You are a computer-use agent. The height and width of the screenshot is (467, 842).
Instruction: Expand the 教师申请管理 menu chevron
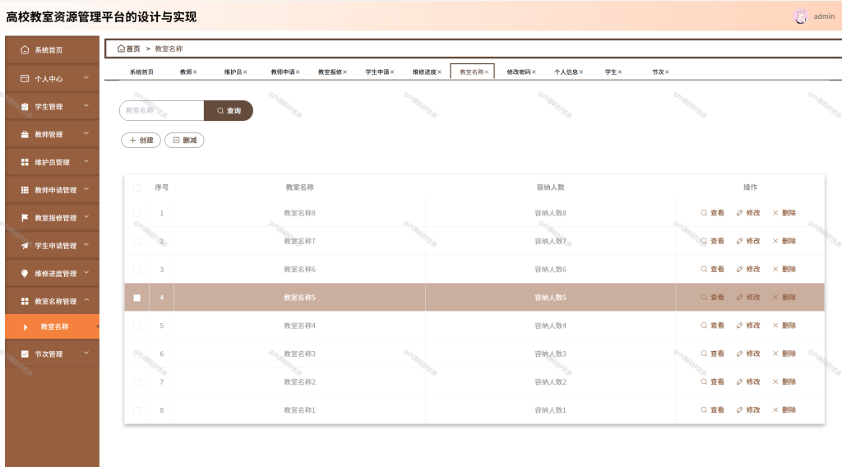pyautogui.click(x=86, y=189)
